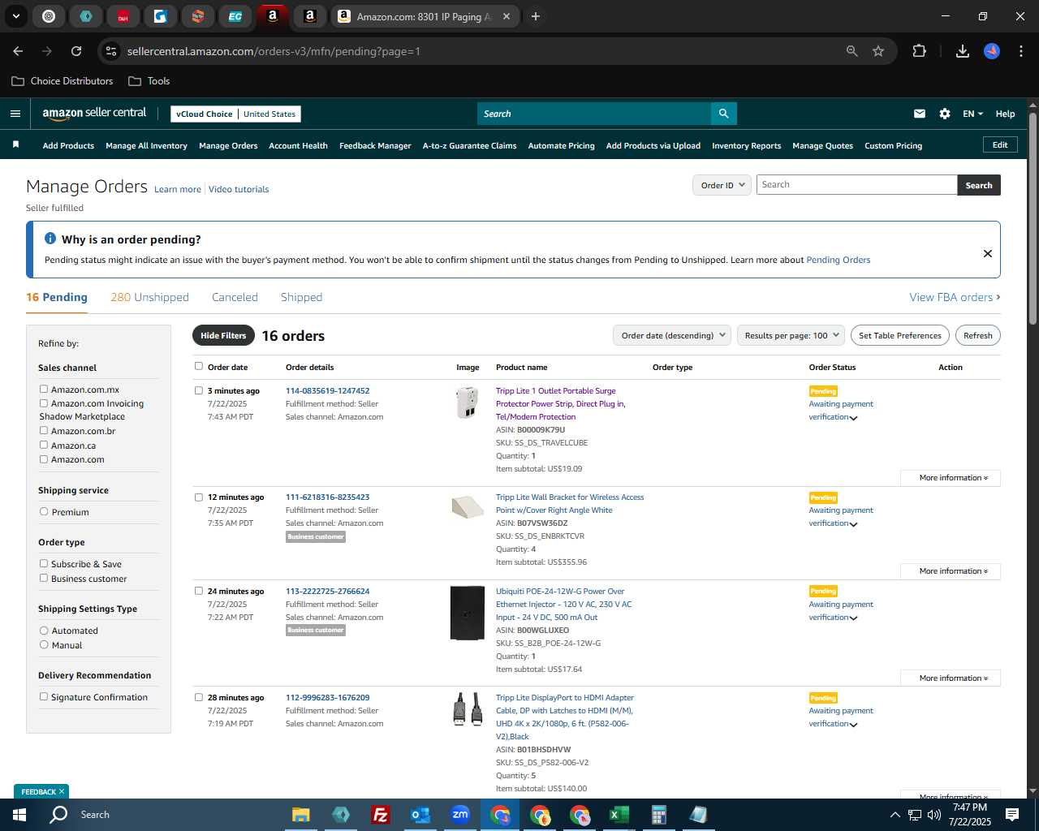The width and height of the screenshot is (1039, 831).
Task: Click the Tripp Lite Wall Bracket product thumbnail
Action: click(468, 507)
